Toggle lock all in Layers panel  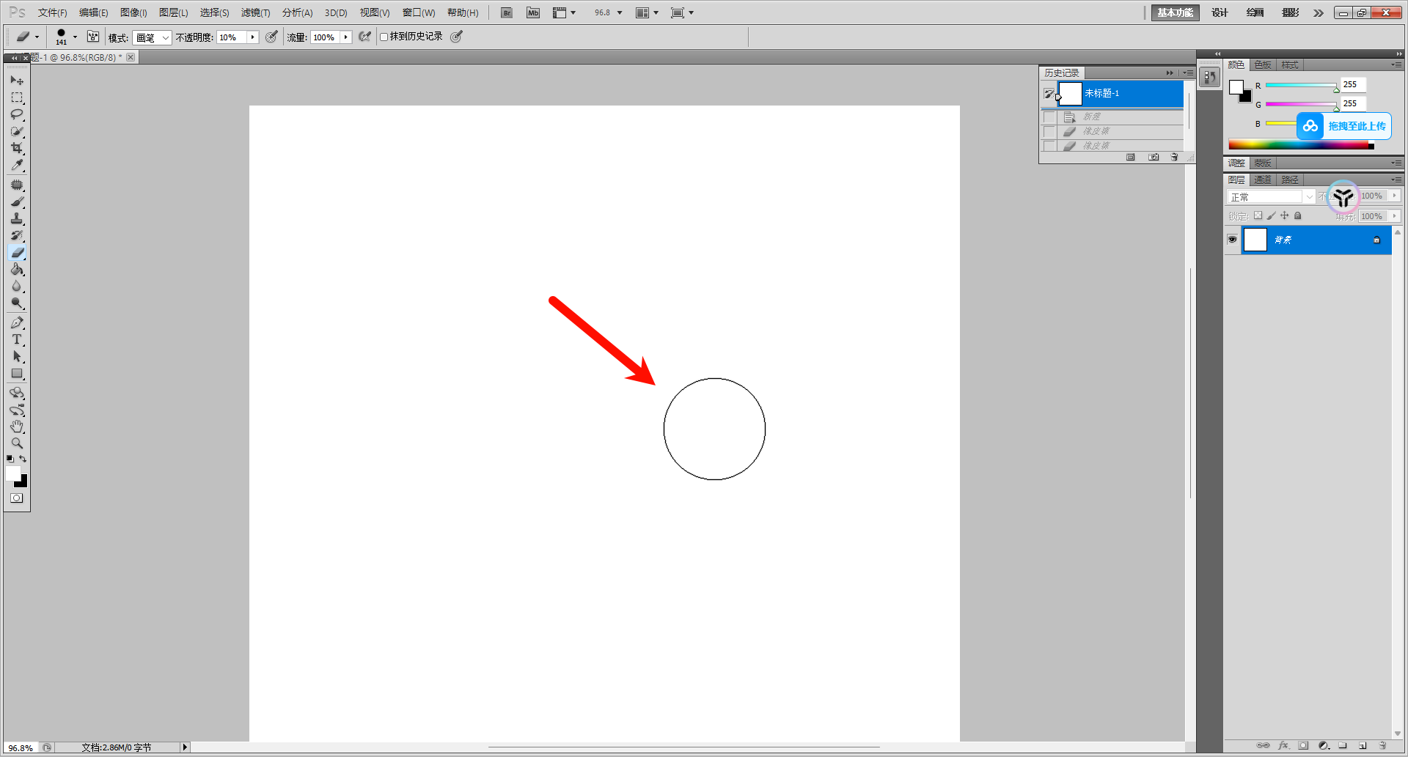[1297, 215]
